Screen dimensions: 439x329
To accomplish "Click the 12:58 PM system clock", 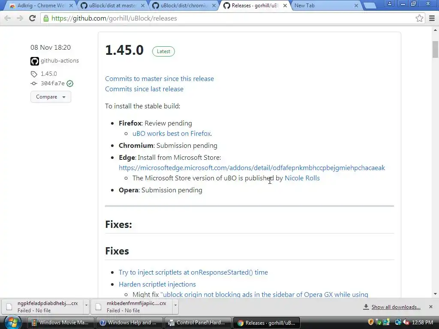I will coord(422,323).
